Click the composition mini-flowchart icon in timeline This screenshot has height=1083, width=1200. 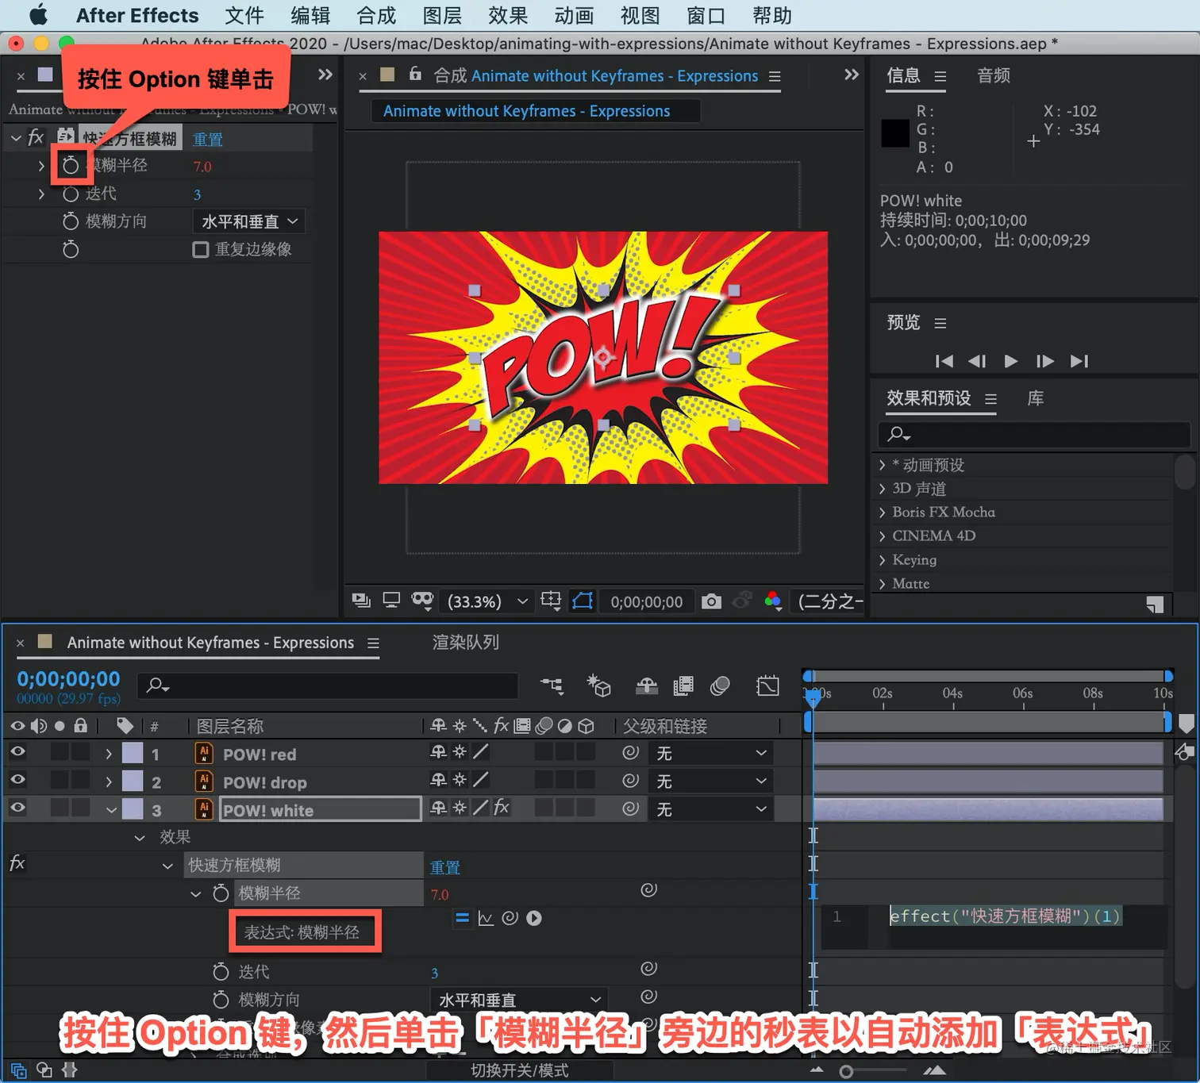pyautogui.click(x=552, y=686)
